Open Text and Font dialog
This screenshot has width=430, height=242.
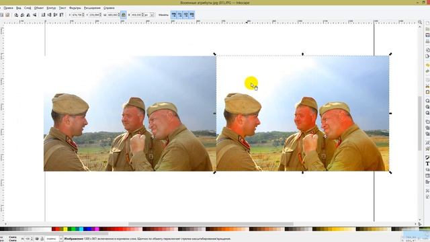coord(427,163)
